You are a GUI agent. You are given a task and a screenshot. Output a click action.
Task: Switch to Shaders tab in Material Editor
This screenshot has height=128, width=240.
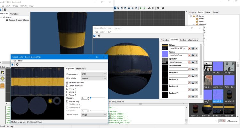point(183,40)
